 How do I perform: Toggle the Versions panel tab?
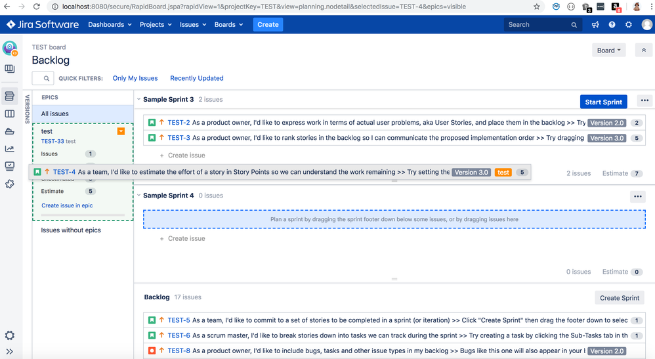28,109
